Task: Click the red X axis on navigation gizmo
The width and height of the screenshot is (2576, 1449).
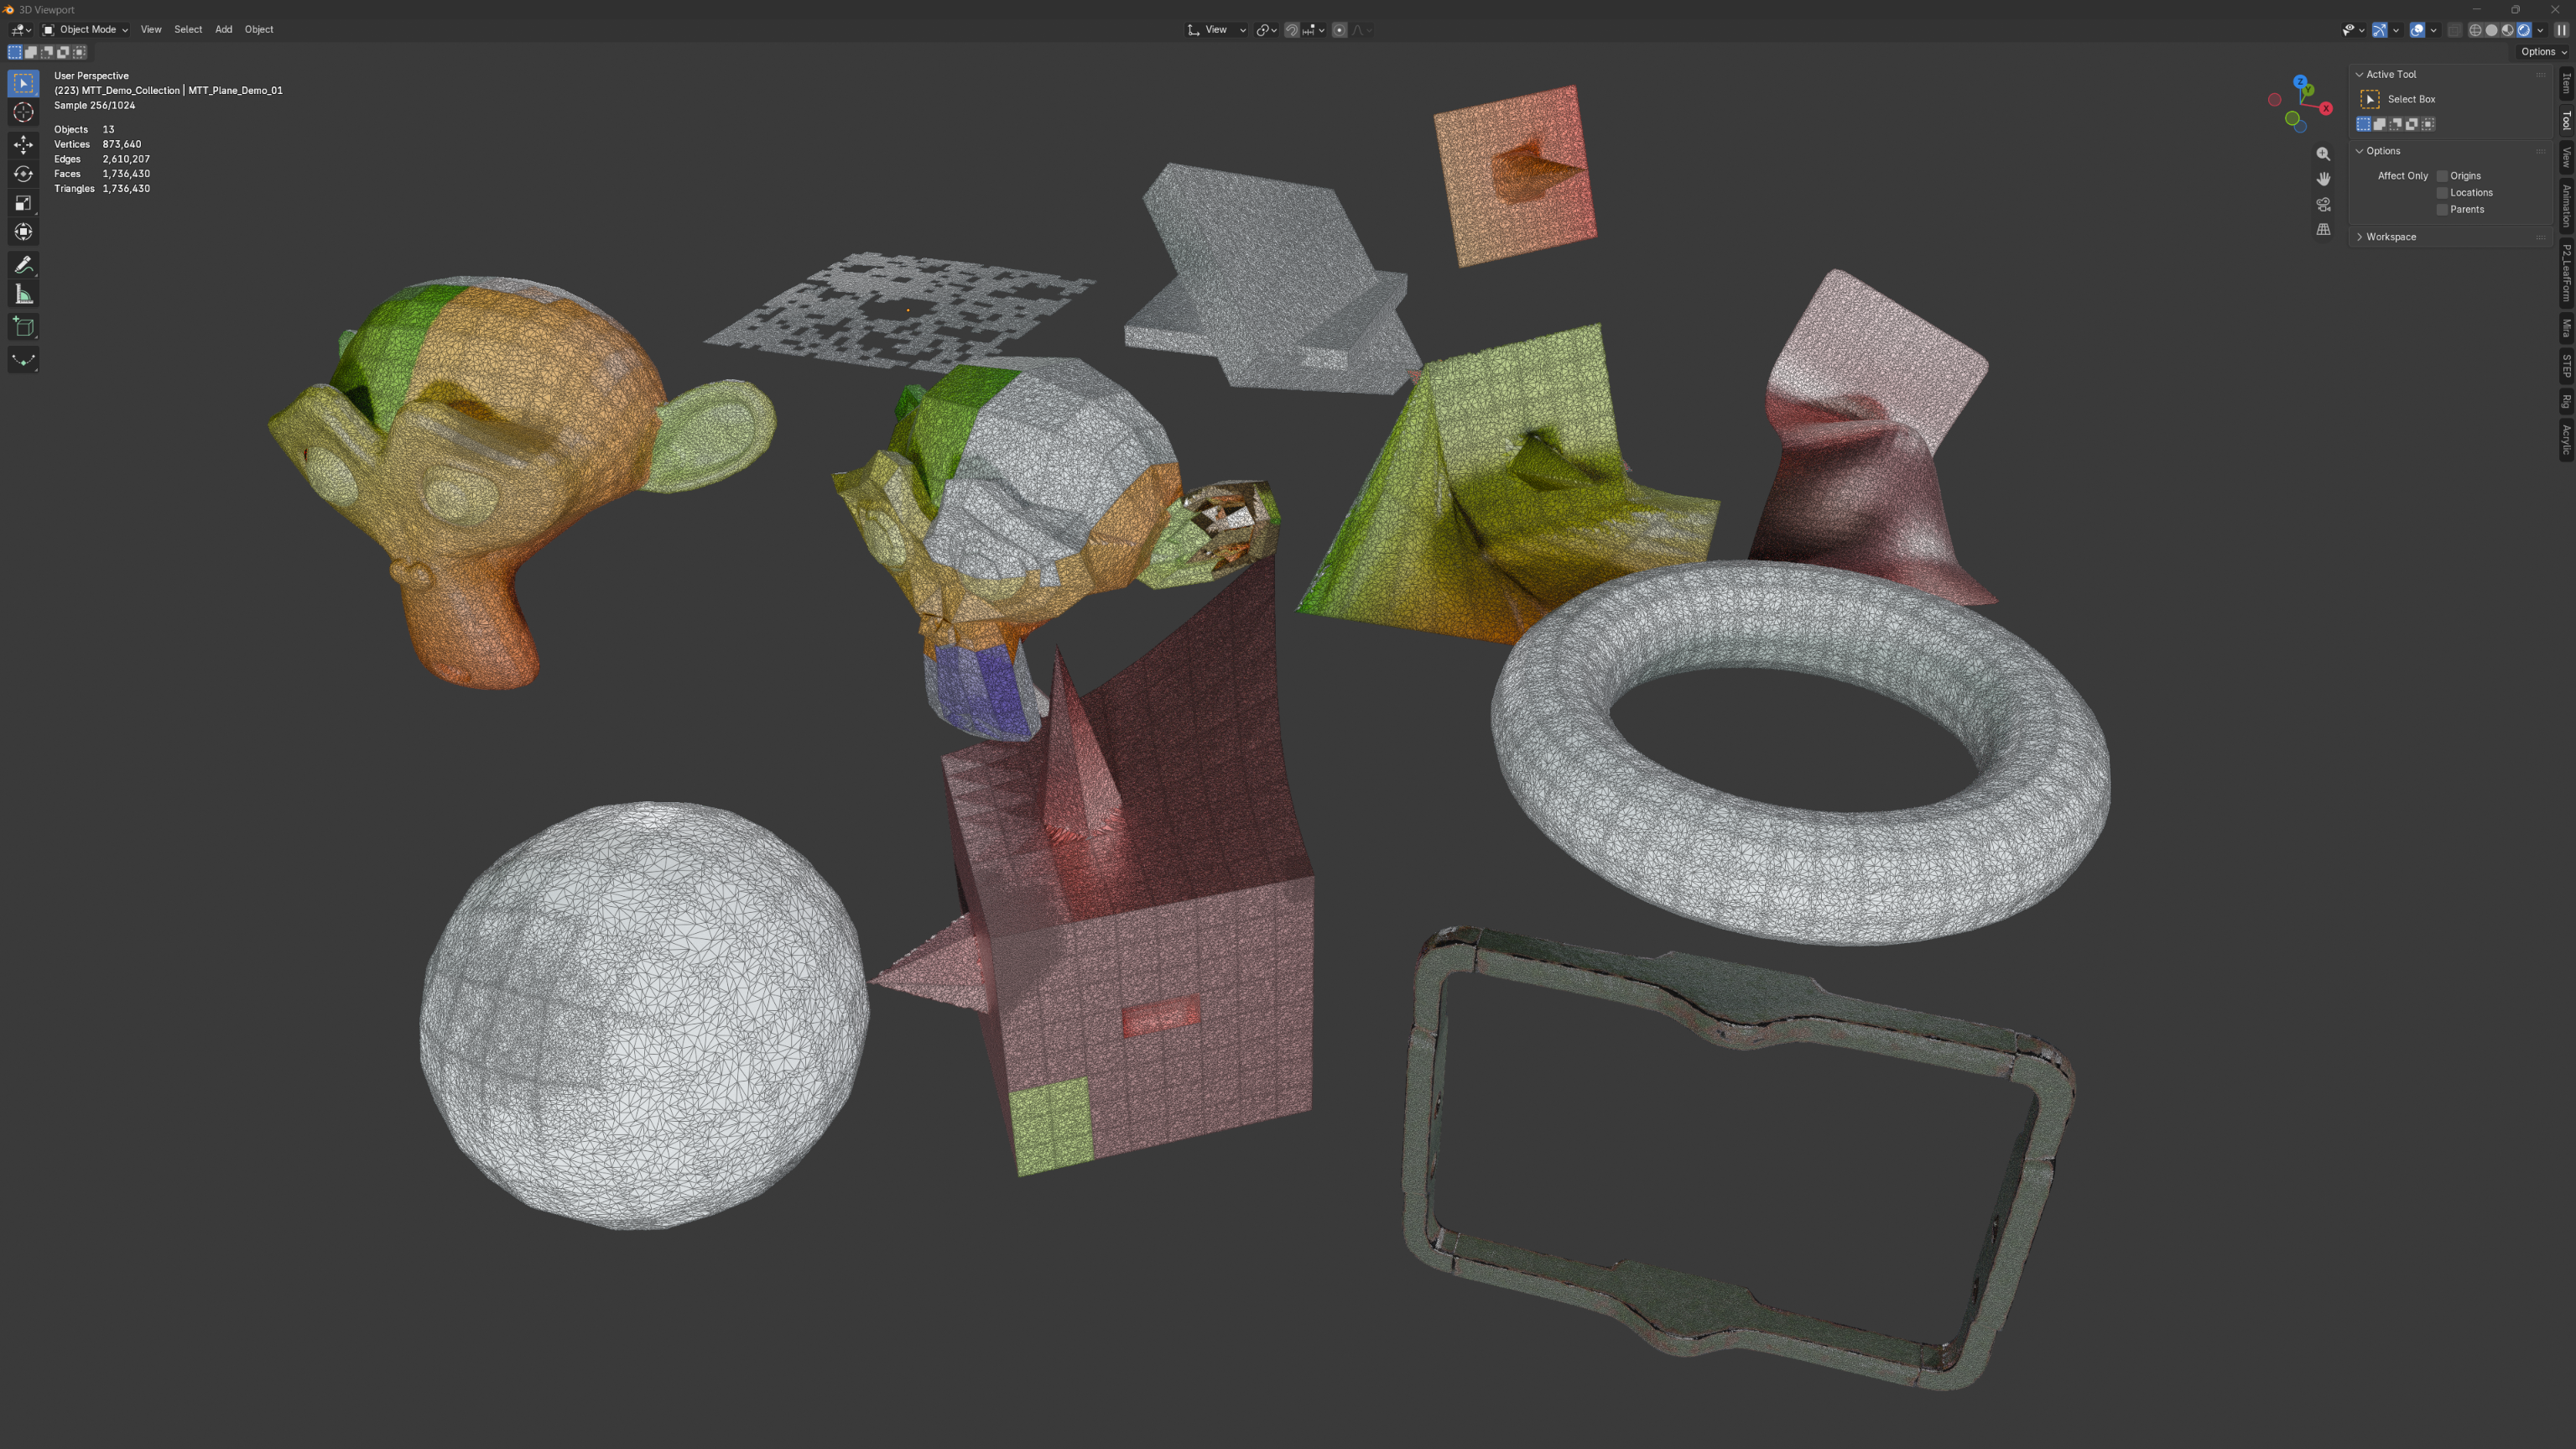Action: click(2326, 108)
